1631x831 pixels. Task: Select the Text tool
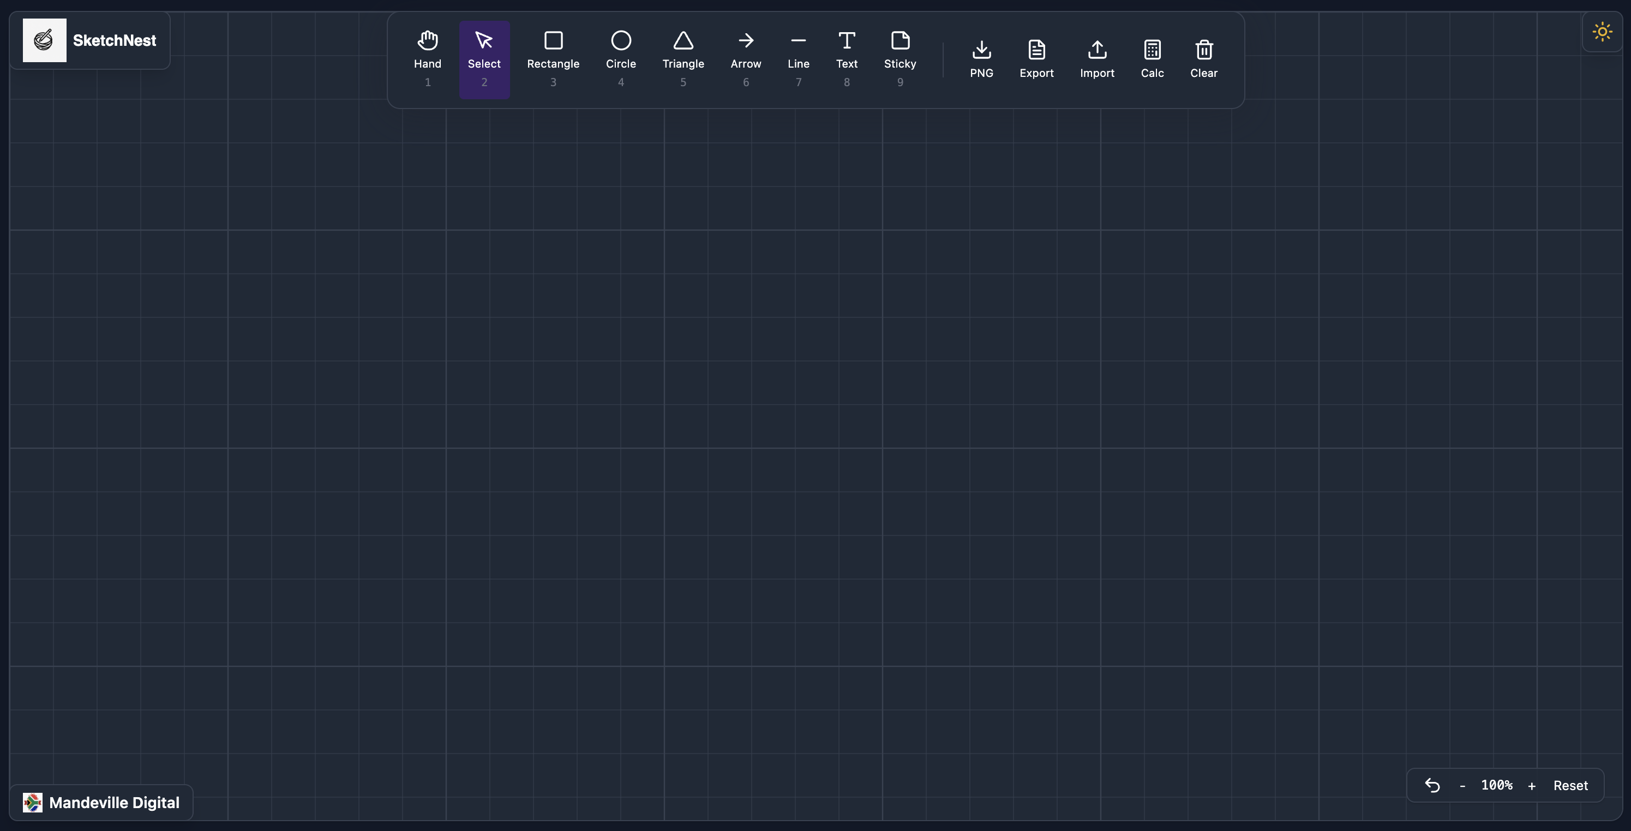click(x=846, y=58)
